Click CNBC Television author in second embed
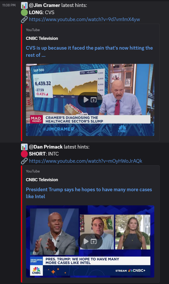Screen dimensions: 169x284 click(x=42, y=180)
